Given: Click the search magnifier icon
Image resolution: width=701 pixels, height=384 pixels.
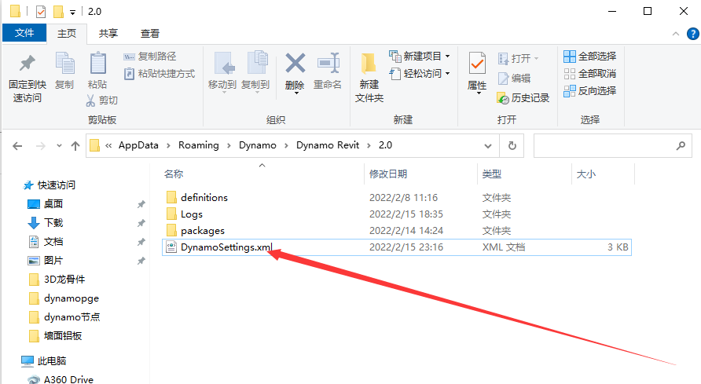Looking at the screenshot, I should tap(681, 145).
